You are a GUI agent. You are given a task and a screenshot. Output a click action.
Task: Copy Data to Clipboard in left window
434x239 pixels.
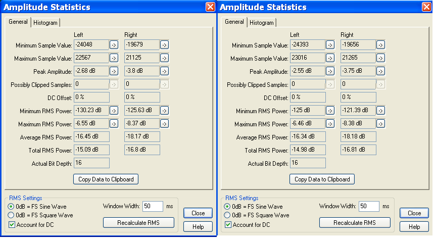[106, 179]
